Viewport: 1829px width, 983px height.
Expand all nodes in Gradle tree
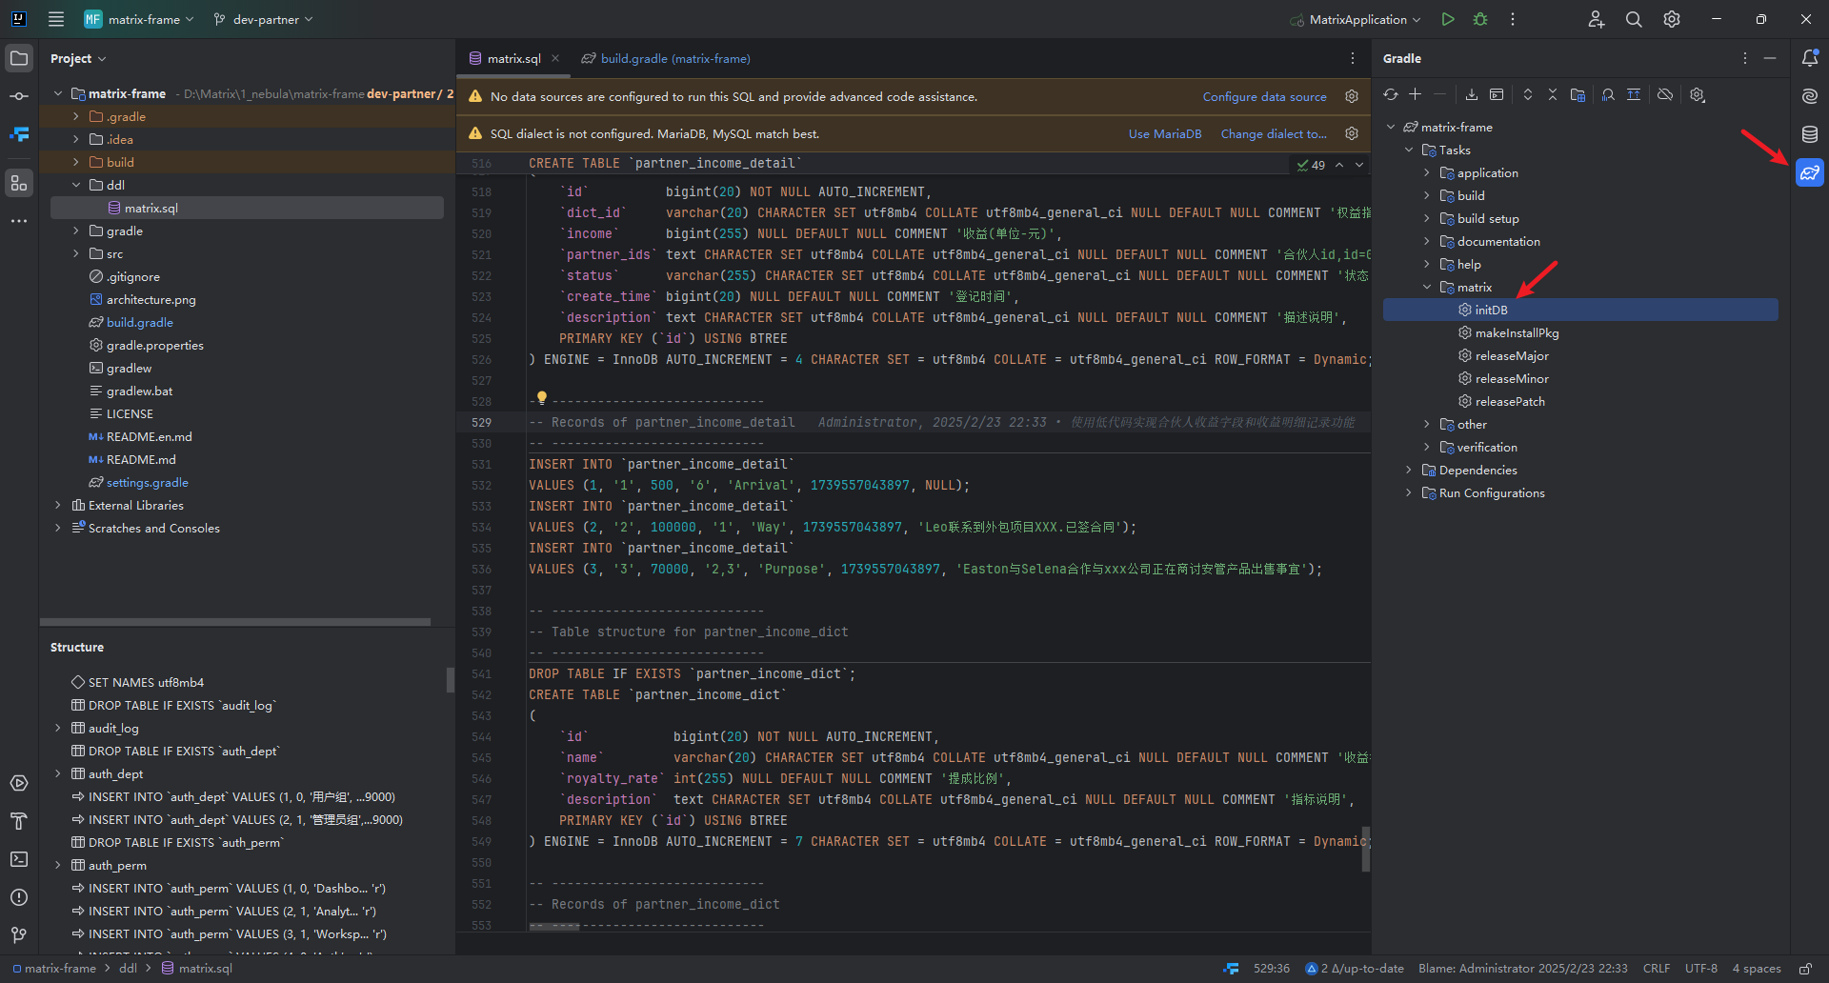[x=1528, y=94]
